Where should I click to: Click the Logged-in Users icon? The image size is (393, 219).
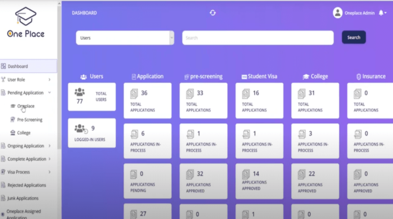point(80,129)
